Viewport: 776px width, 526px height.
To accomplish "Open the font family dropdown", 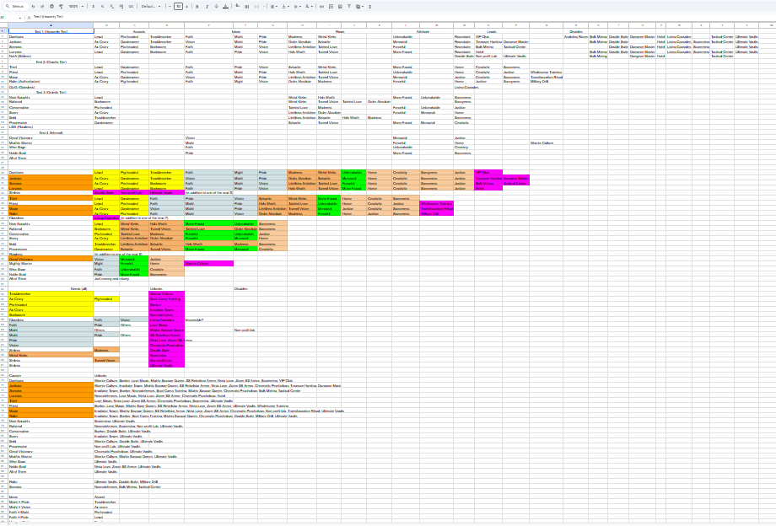I will pyautogui.click(x=151, y=7).
